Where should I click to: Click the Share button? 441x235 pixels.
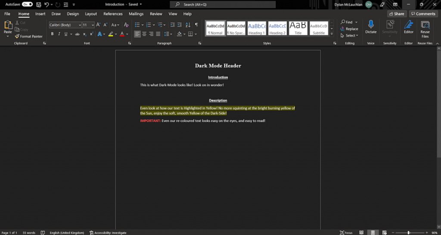(x=397, y=14)
